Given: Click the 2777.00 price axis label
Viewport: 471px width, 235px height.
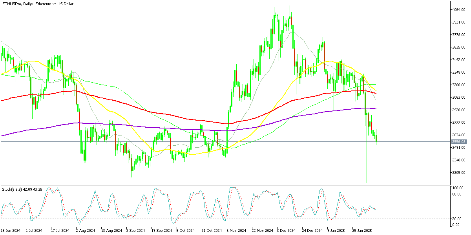Looking at the screenshot, I should [459, 123].
